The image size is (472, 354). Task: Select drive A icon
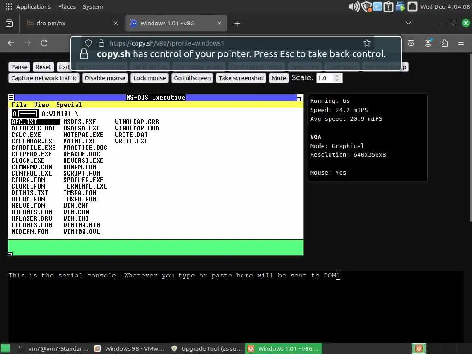coord(25,113)
